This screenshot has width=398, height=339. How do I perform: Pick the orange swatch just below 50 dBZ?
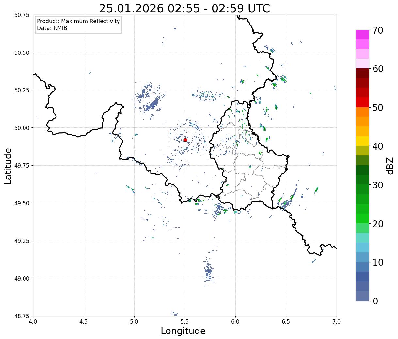[362, 112]
